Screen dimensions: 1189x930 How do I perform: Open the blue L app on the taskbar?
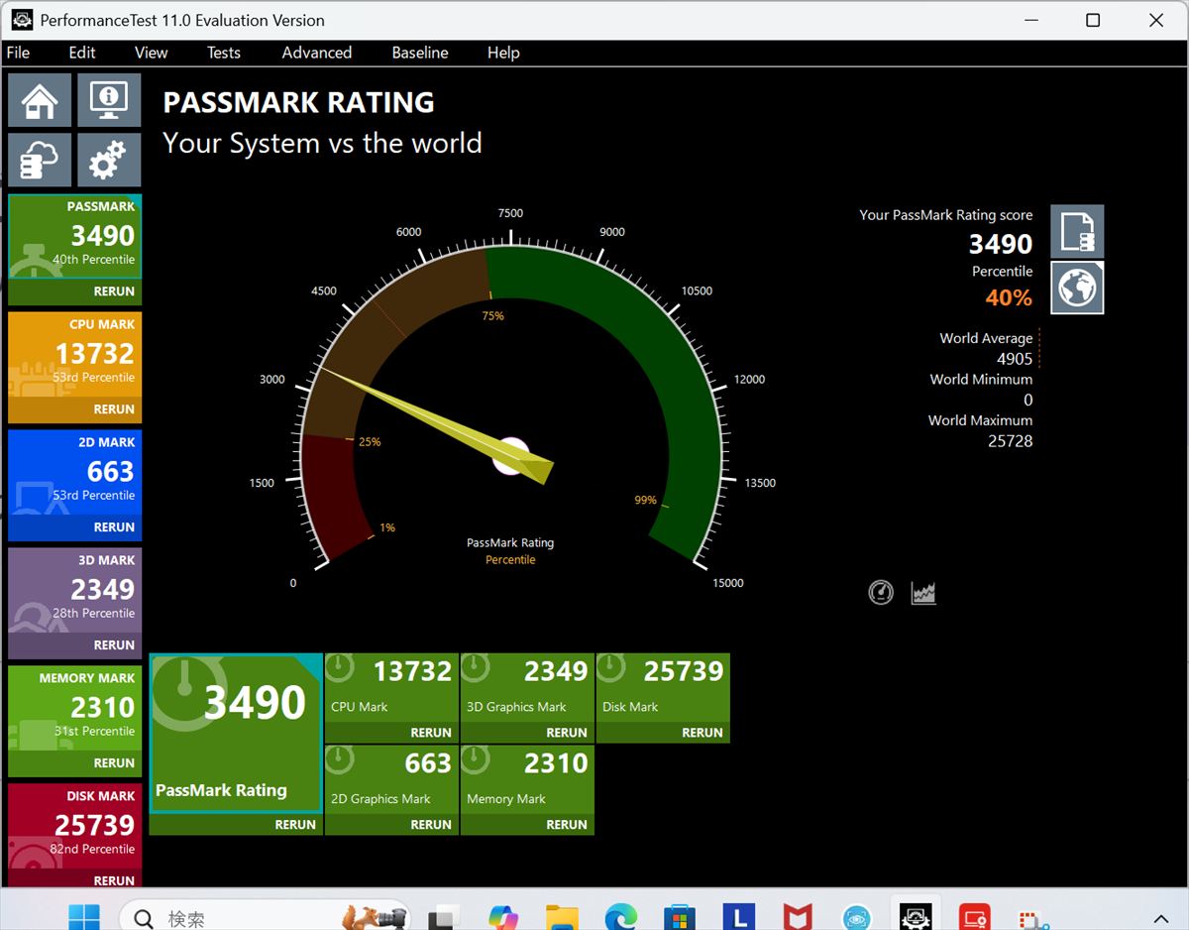click(739, 917)
